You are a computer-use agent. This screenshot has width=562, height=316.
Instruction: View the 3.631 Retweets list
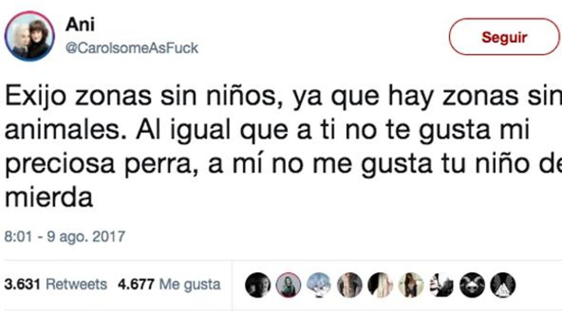[x=56, y=285]
